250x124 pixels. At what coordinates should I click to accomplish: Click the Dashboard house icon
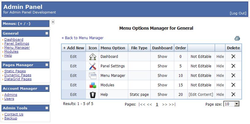[x=93, y=57]
